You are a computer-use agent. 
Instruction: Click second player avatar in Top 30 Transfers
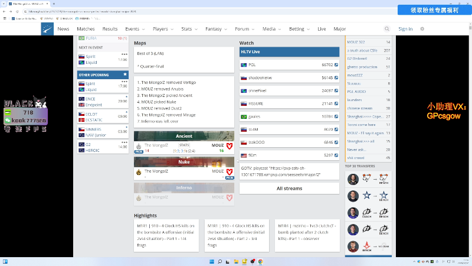click(x=353, y=196)
